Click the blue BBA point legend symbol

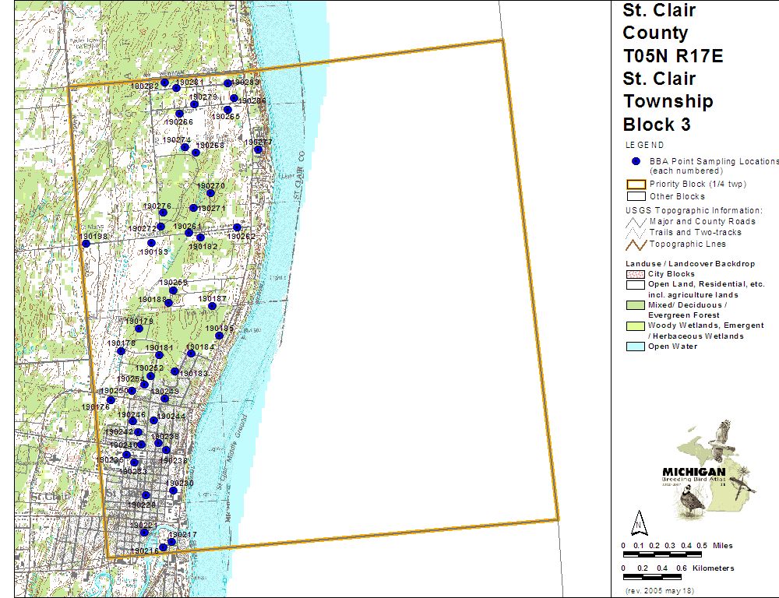pyautogui.click(x=635, y=161)
